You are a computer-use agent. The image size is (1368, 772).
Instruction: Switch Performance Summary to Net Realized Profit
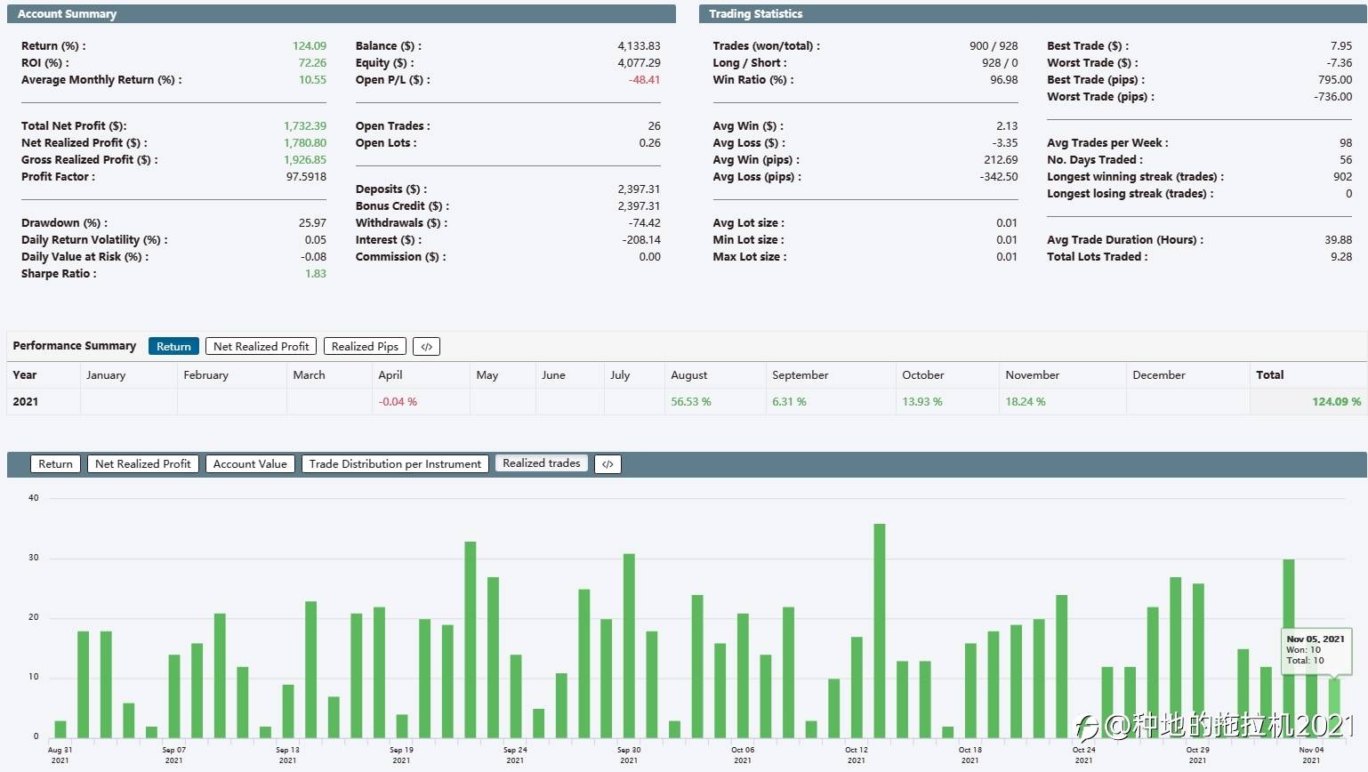pyautogui.click(x=261, y=347)
